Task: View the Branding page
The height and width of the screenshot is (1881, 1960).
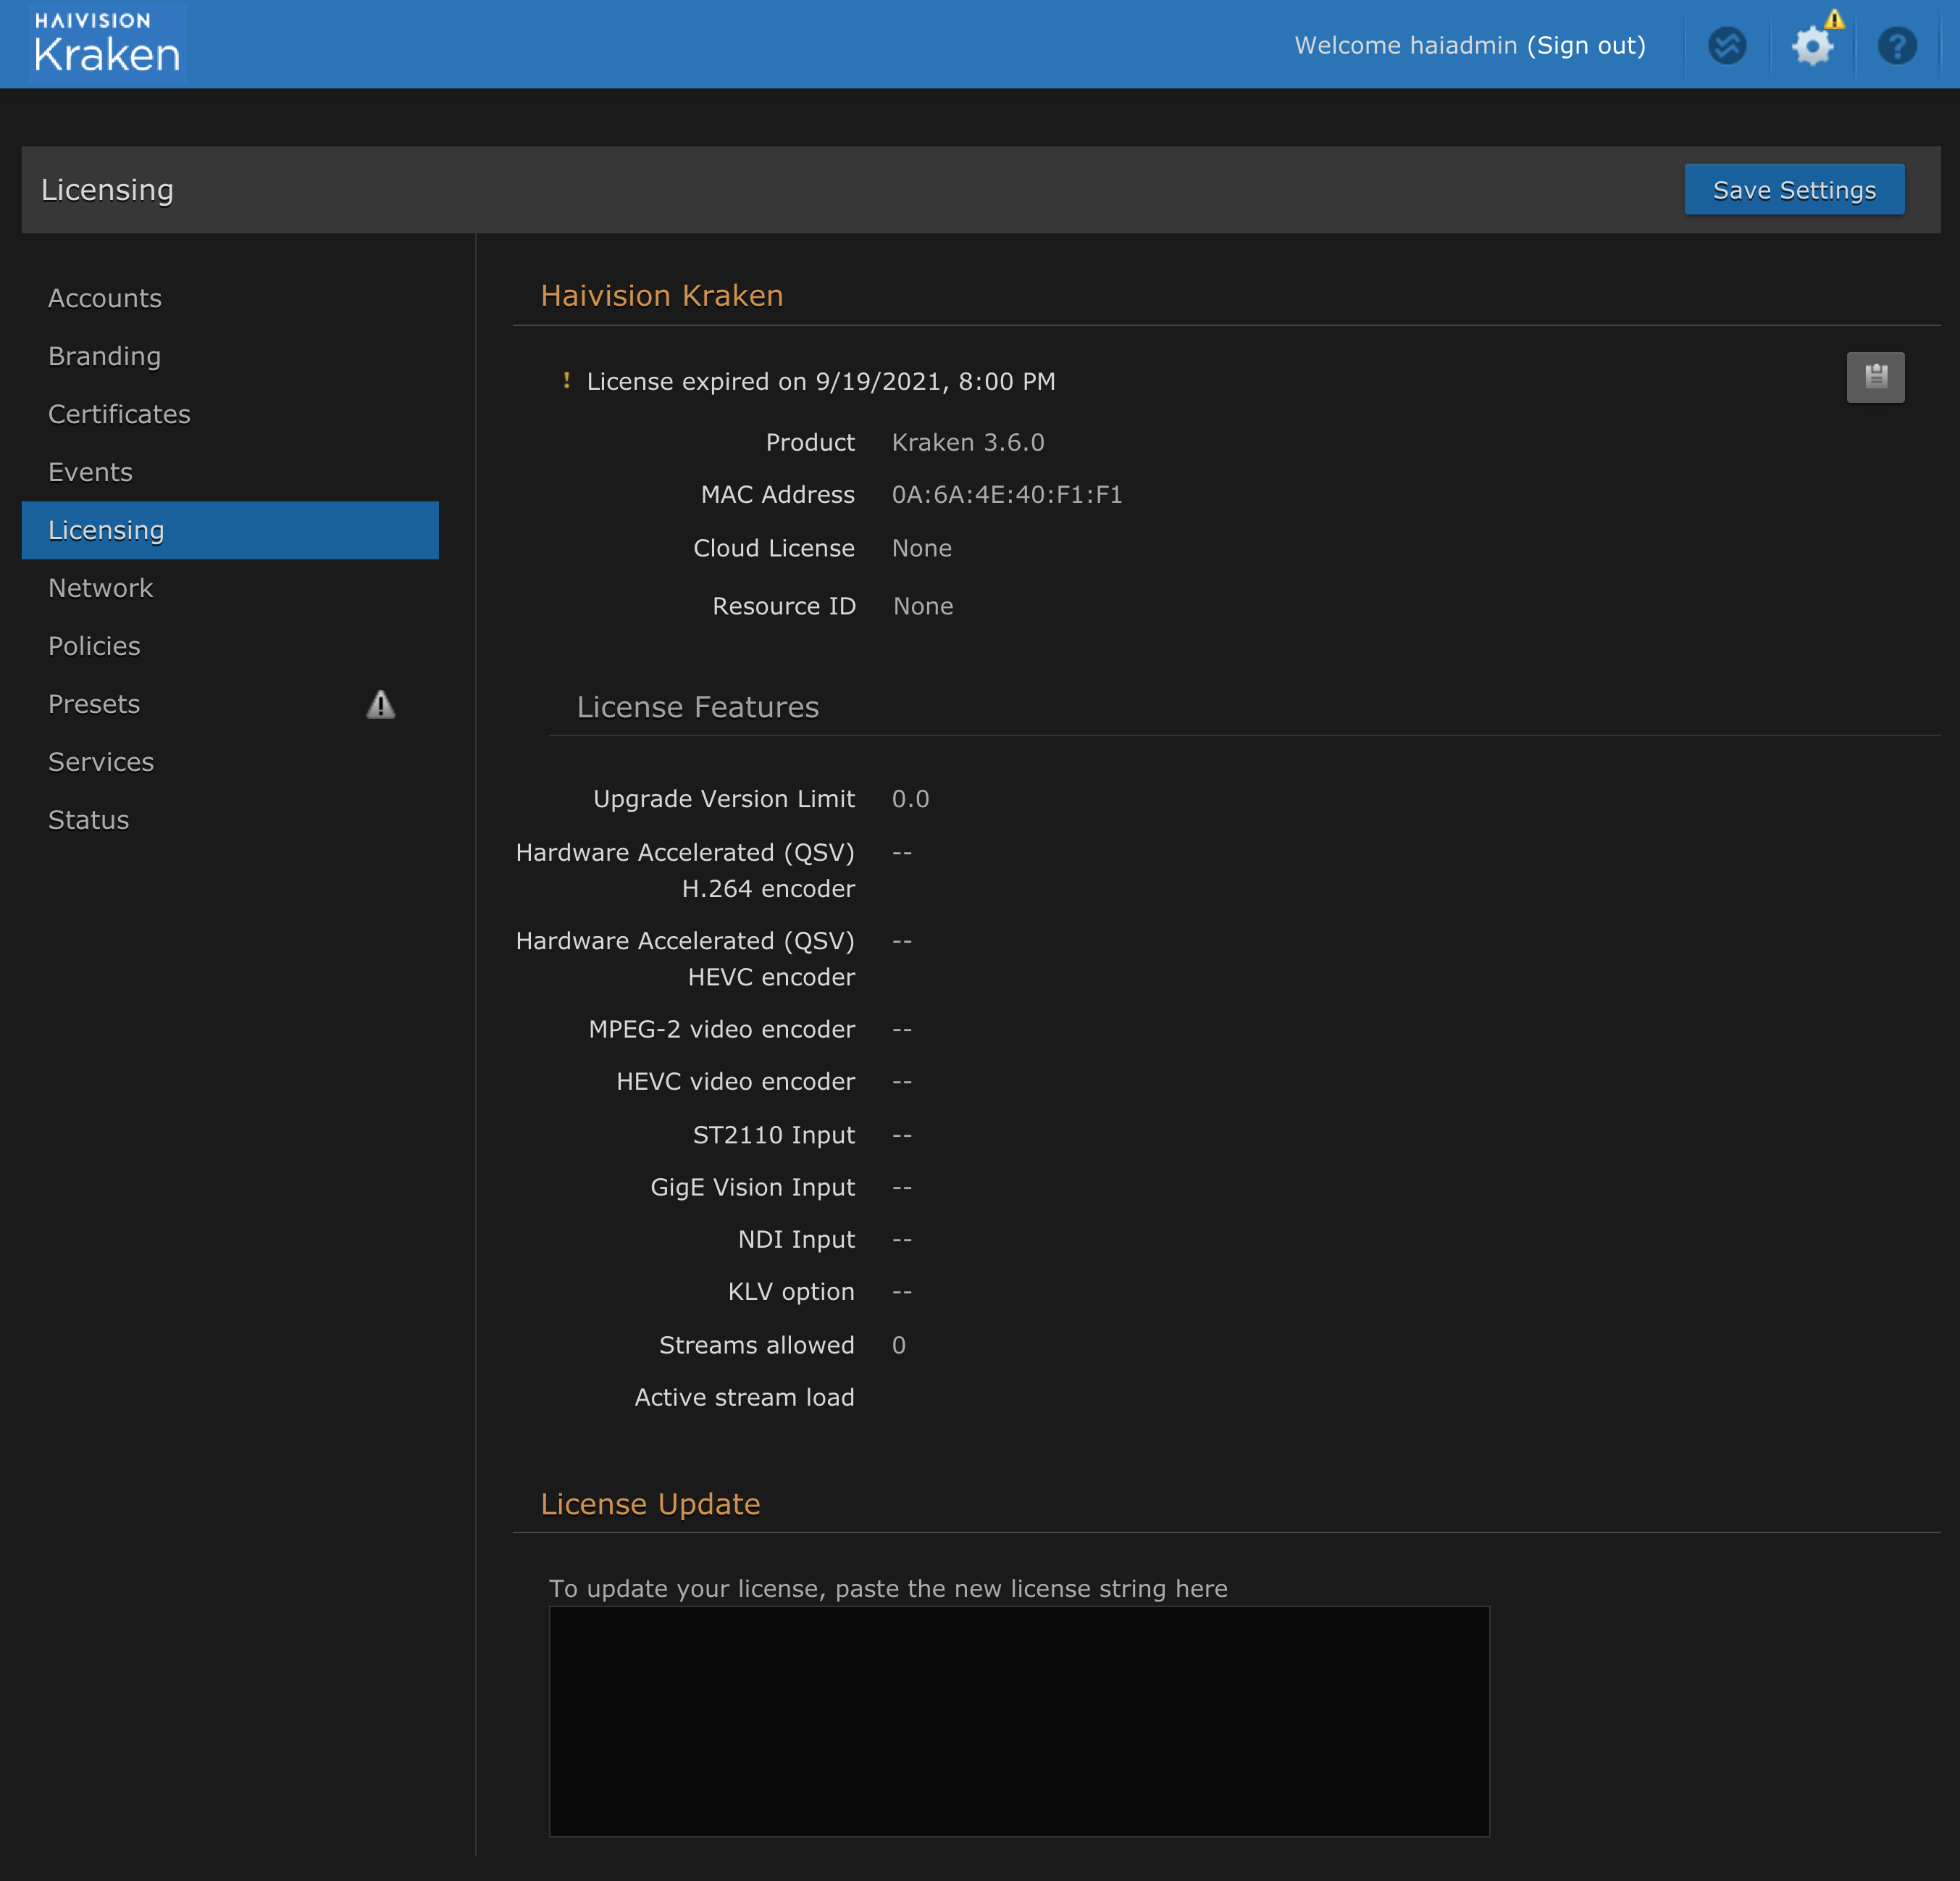Action: click(x=104, y=355)
